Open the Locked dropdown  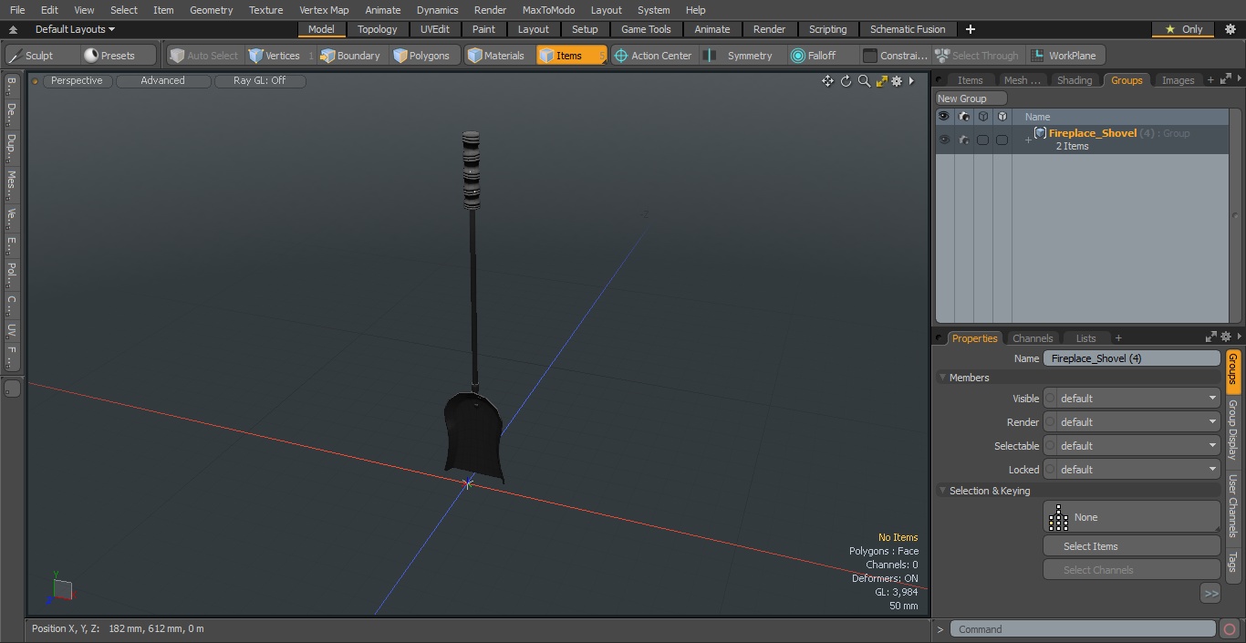click(1131, 470)
